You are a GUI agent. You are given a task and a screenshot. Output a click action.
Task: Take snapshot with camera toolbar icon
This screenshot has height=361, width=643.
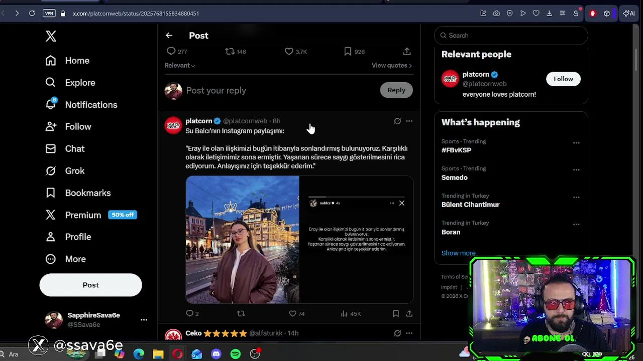tap(496, 14)
